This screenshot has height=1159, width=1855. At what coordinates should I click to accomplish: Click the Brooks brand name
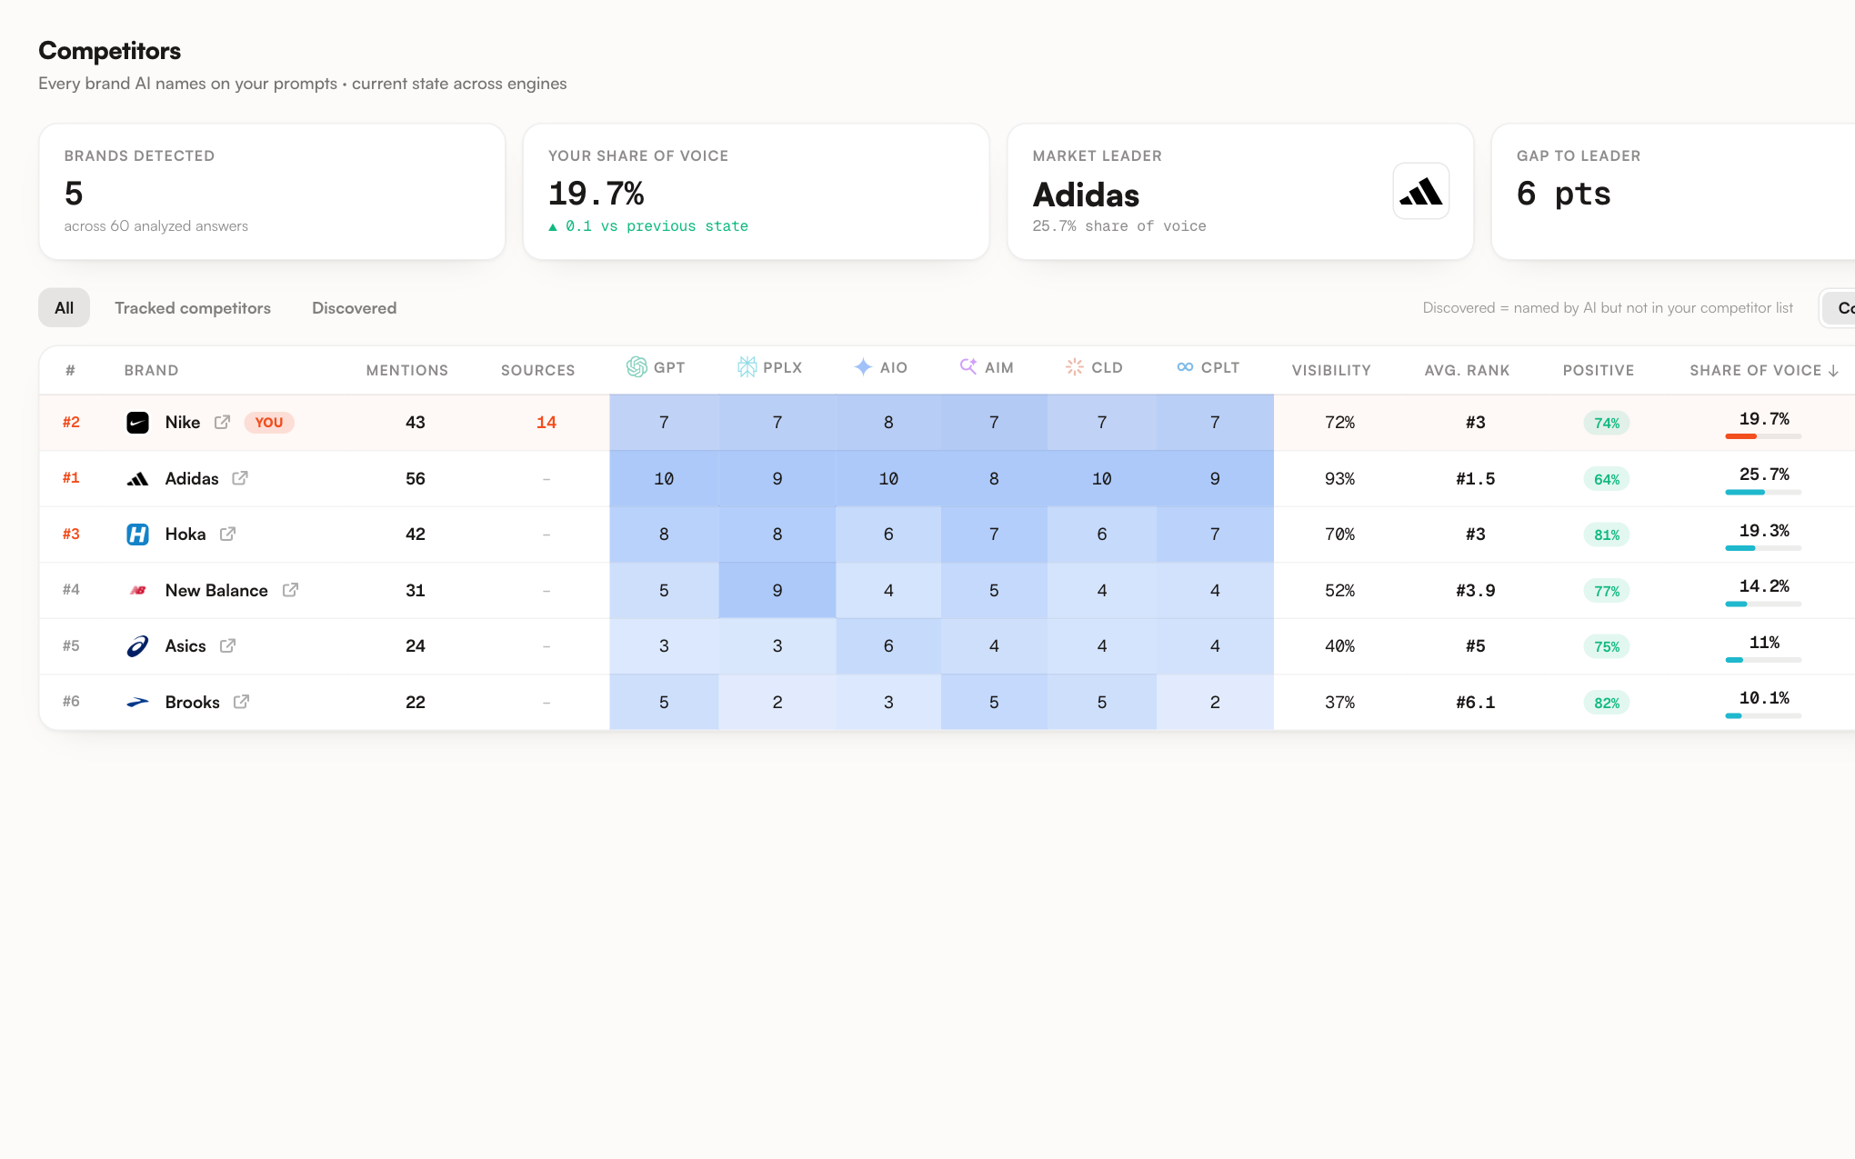tap(192, 702)
